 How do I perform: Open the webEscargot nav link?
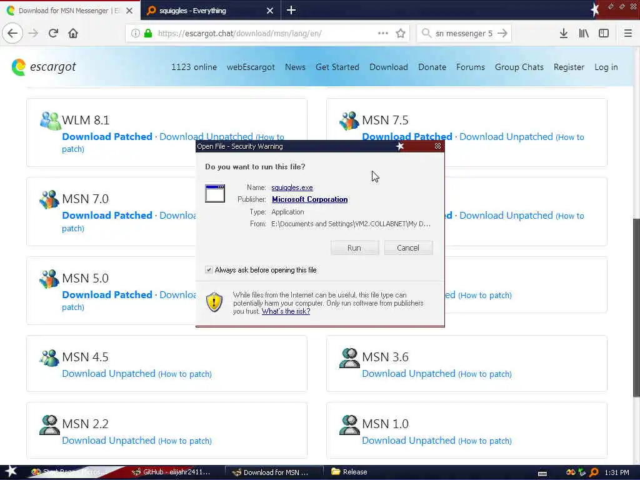point(251,67)
